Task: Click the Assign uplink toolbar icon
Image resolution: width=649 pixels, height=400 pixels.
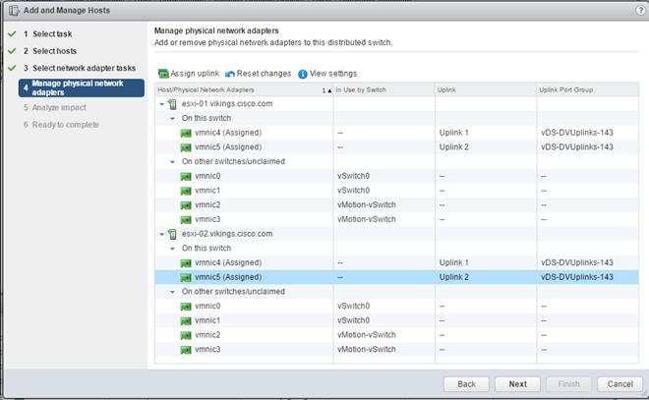Action: 163,74
